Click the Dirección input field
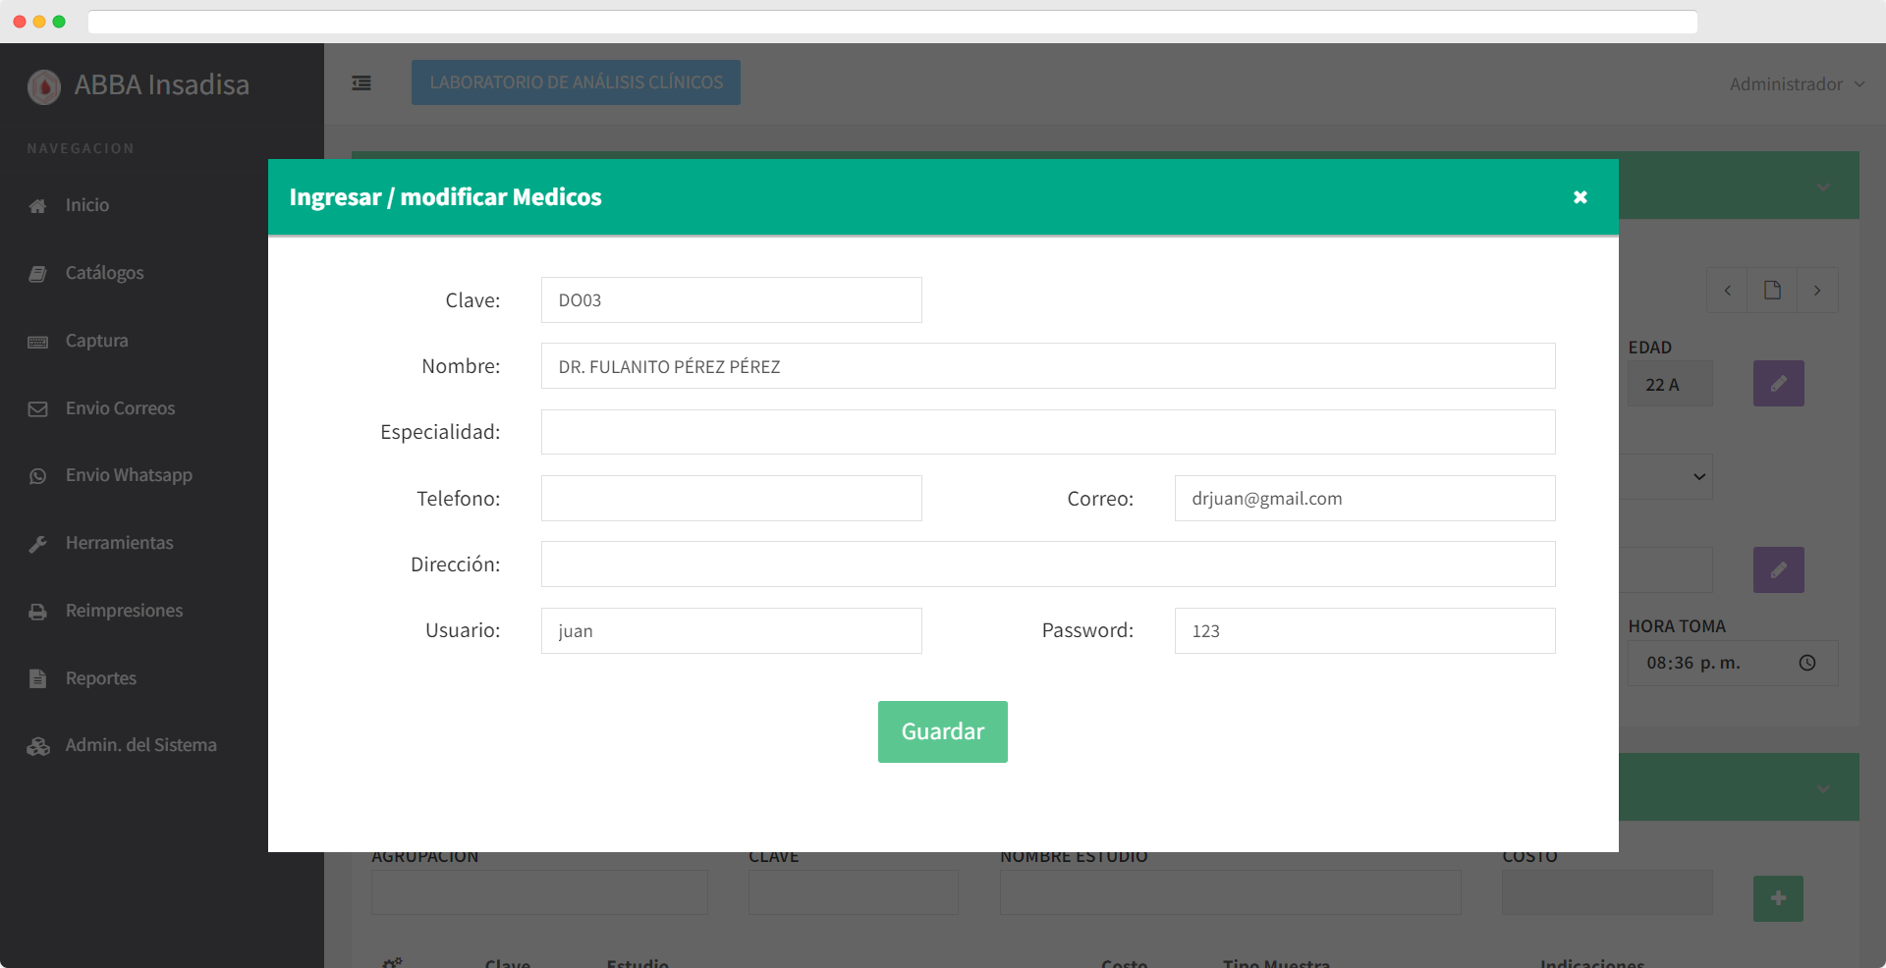Screen dimensions: 1886x968 1048,564
